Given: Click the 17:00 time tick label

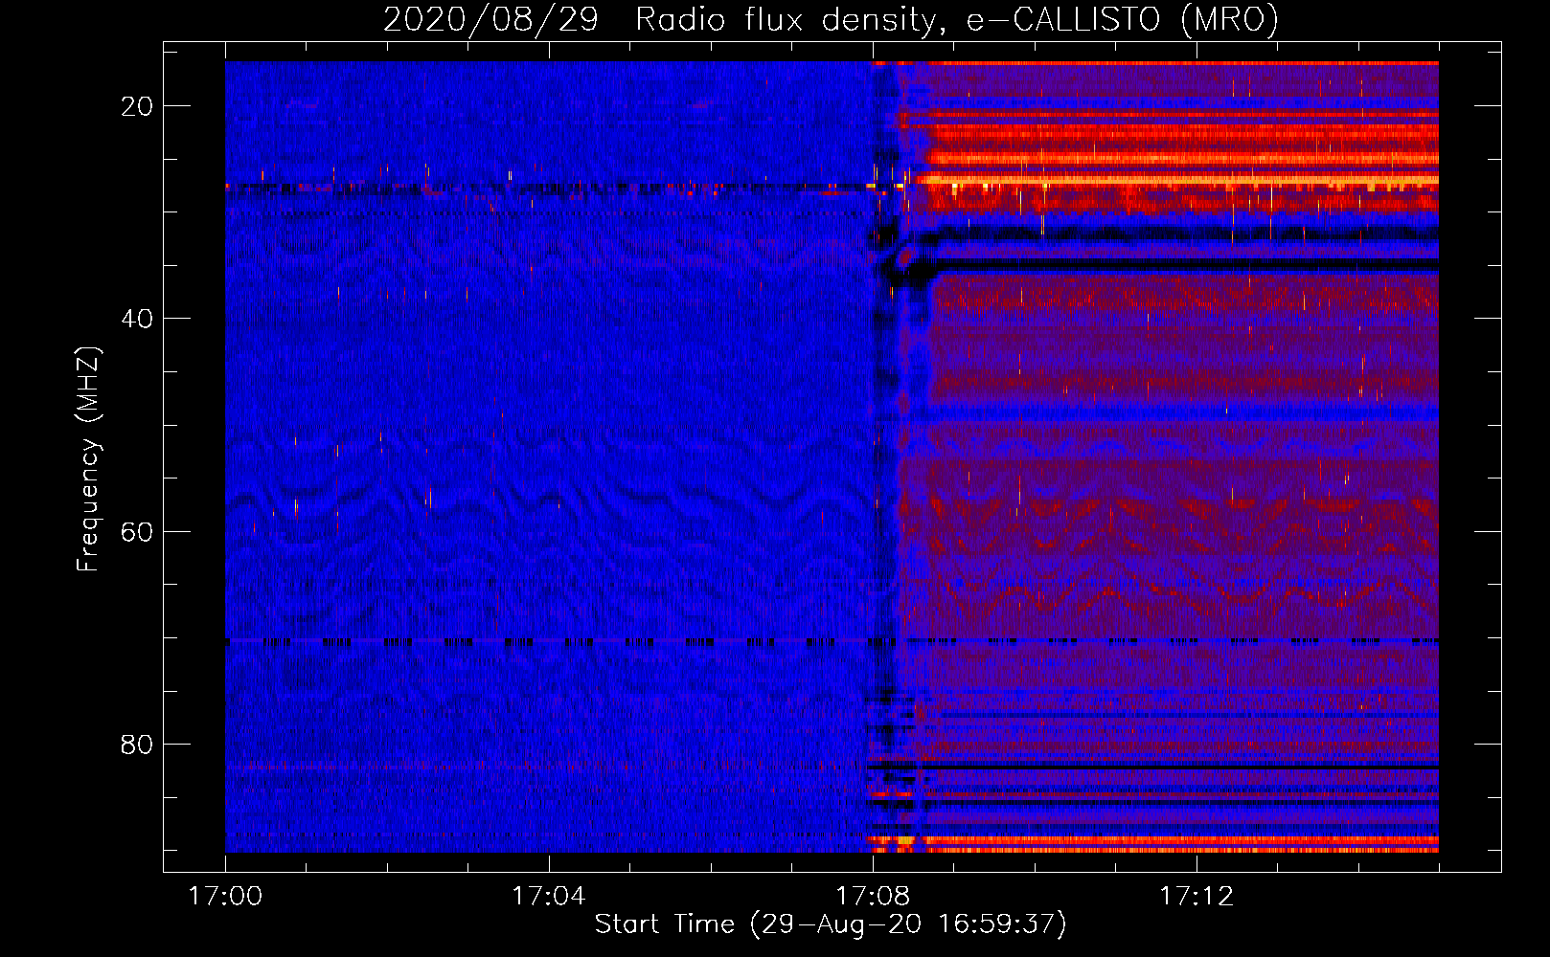Looking at the screenshot, I should 225,897.
